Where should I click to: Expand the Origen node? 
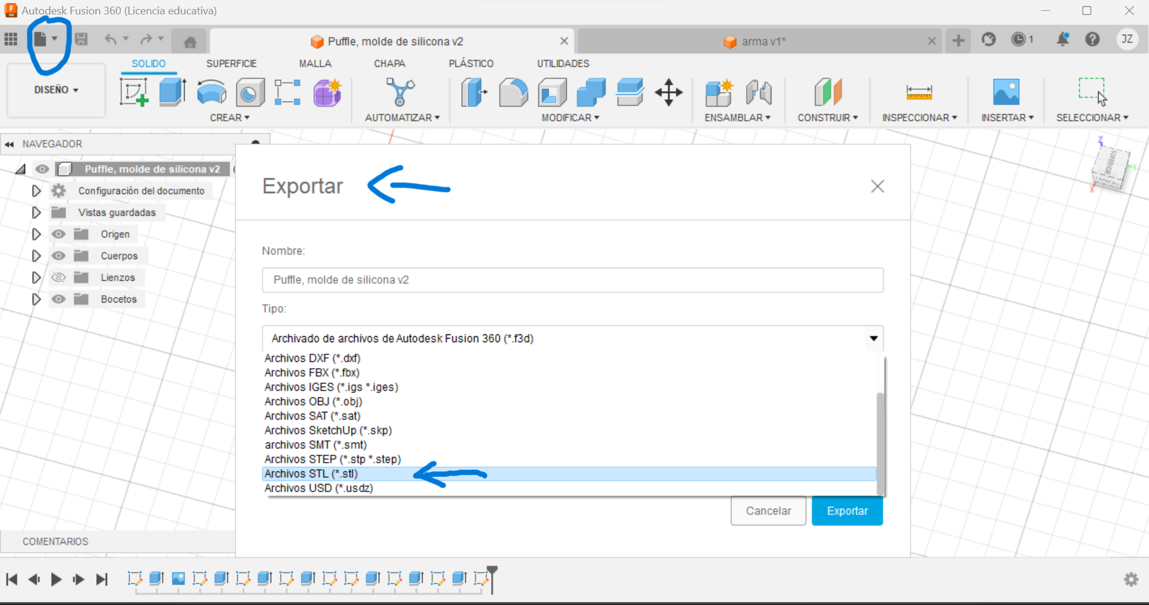click(x=36, y=234)
